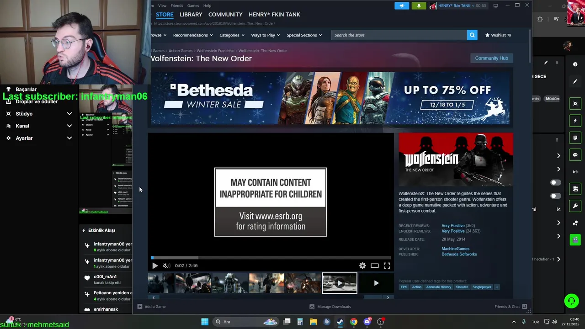
Task: Open the chat bubble sidebar icon
Action: pyautogui.click(x=575, y=155)
